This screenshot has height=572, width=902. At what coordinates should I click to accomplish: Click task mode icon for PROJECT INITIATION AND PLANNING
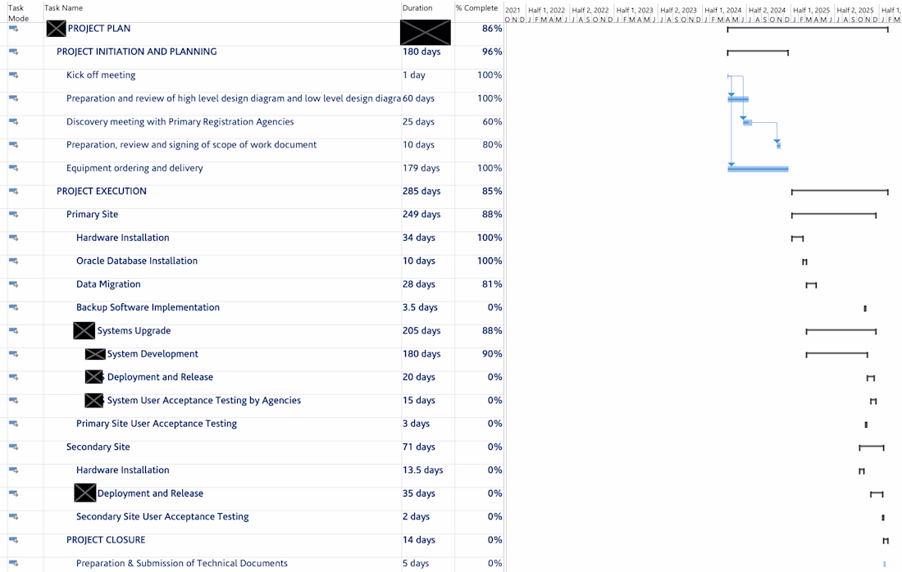13,52
